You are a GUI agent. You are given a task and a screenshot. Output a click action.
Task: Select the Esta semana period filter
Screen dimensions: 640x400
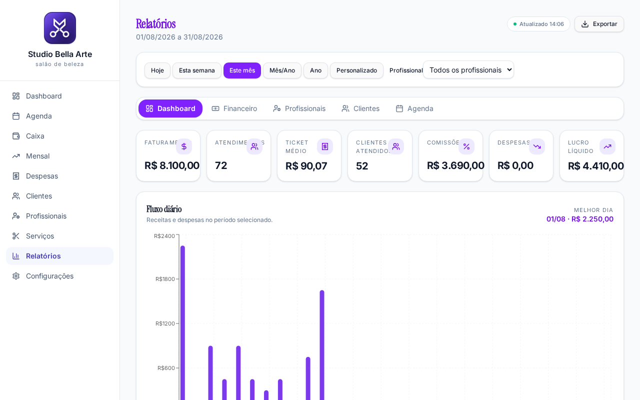[197, 70]
